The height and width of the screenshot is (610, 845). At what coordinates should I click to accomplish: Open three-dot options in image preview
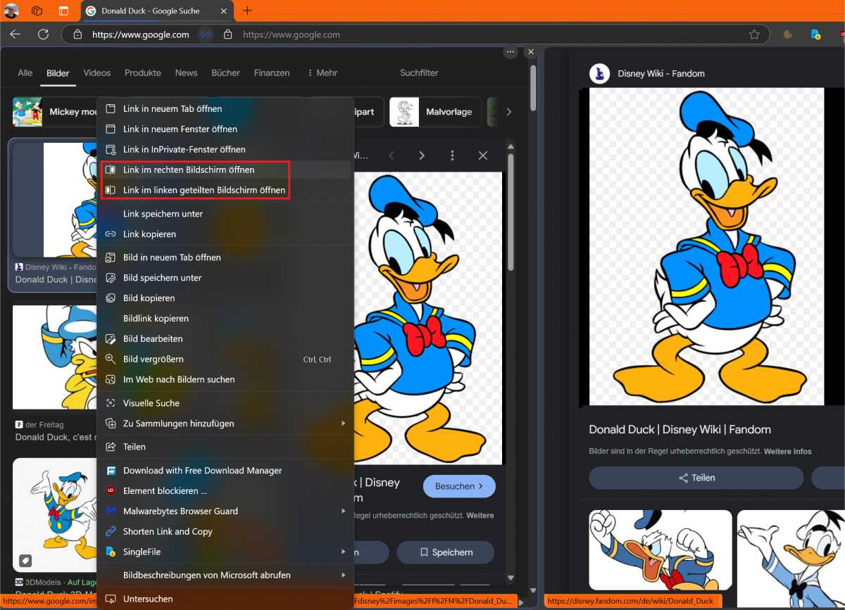pos(452,155)
